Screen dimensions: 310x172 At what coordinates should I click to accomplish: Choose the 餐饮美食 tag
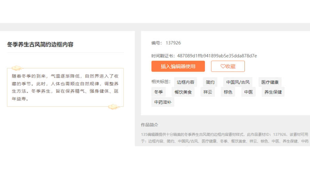(x=183, y=92)
